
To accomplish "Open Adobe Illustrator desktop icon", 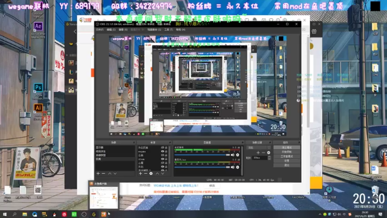I will click(x=38, y=108).
